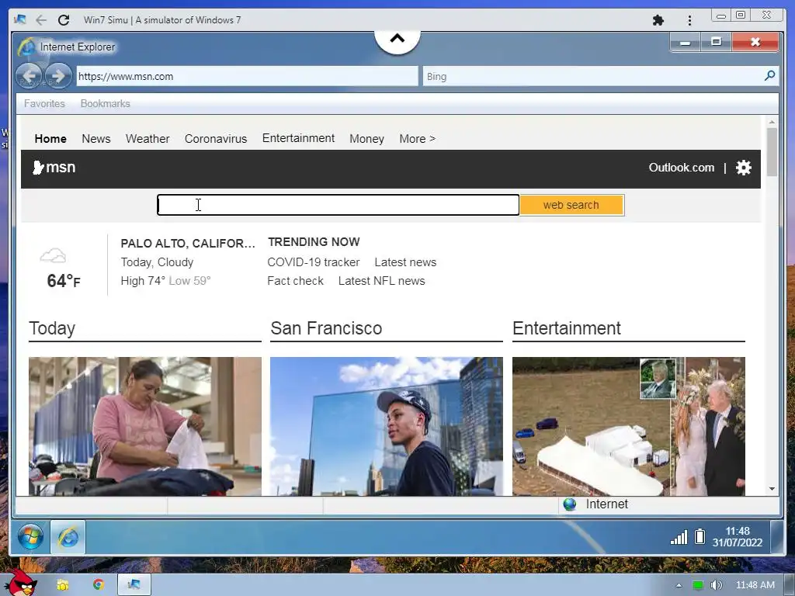The height and width of the screenshot is (596, 795).
Task: Click the High 74° Low 59° forecast
Action: tap(165, 281)
